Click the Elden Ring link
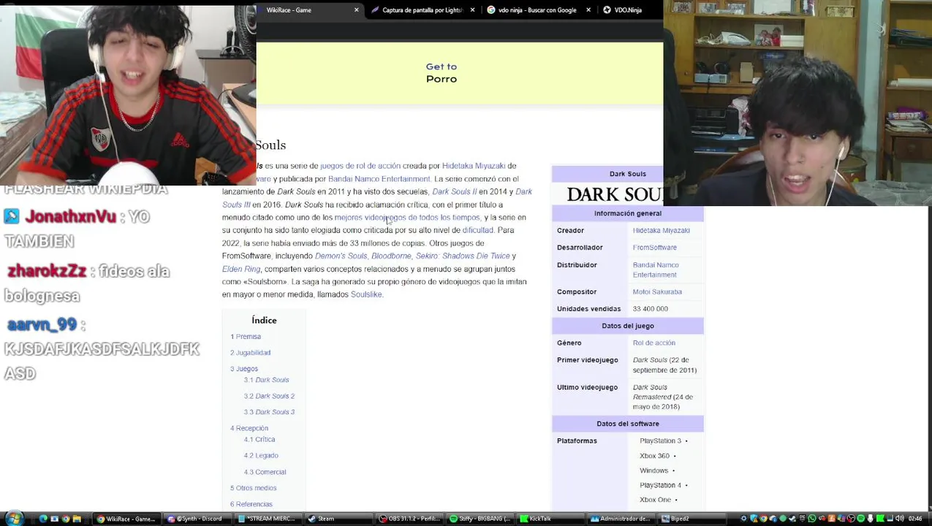The width and height of the screenshot is (932, 526). click(x=241, y=269)
